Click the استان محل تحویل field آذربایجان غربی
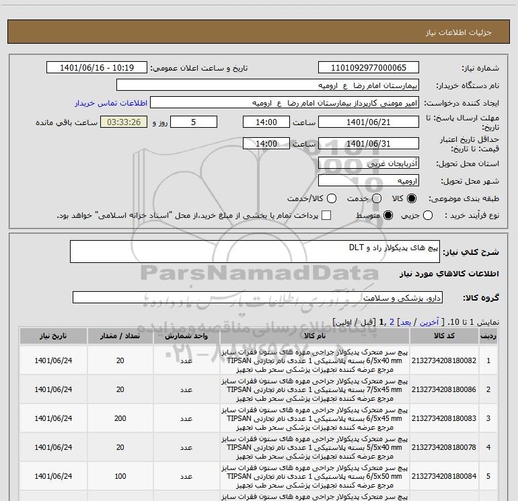Screen dimensions: 518x501 click(x=369, y=163)
